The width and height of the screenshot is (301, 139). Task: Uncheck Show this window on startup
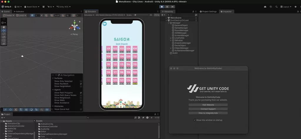(195, 120)
